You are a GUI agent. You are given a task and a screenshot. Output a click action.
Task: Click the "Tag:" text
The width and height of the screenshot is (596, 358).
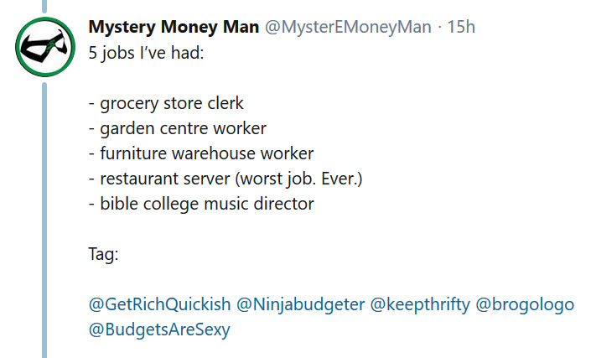[x=103, y=253]
